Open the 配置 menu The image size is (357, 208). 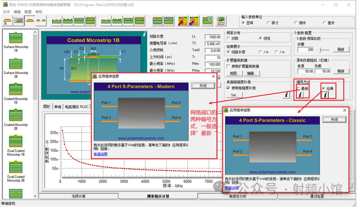(x=28, y=12)
